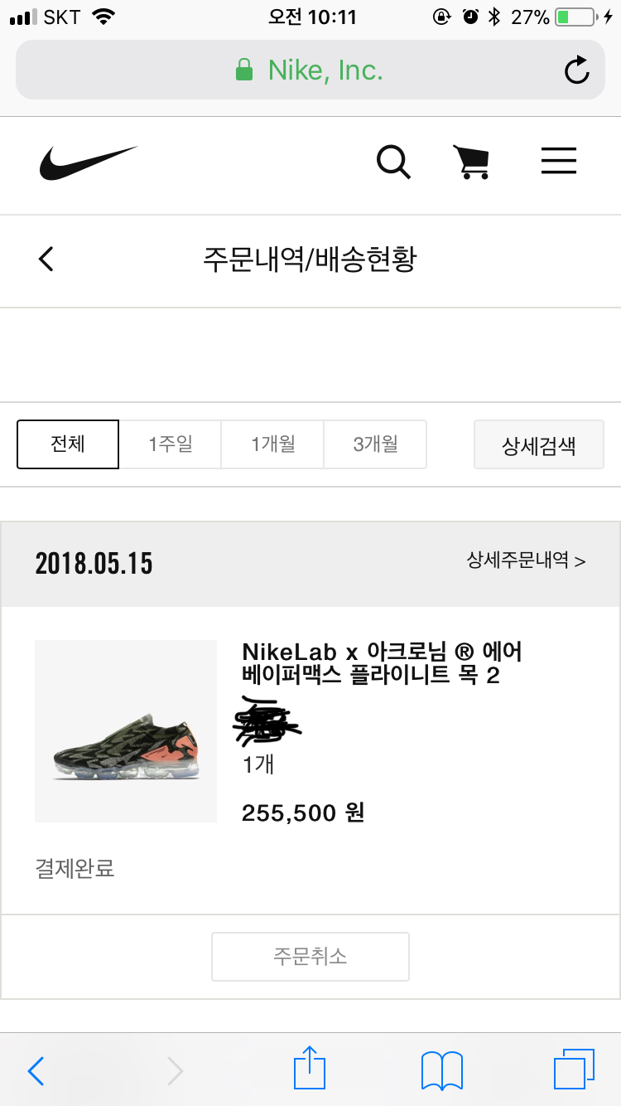The width and height of the screenshot is (621, 1106).
Task: Tap Safari's share icon
Action: click(310, 1068)
